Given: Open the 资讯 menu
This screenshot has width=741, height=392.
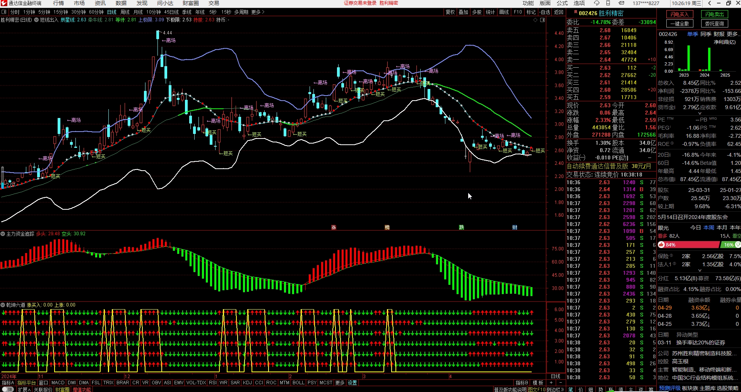Looking at the screenshot, I should [100, 3].
